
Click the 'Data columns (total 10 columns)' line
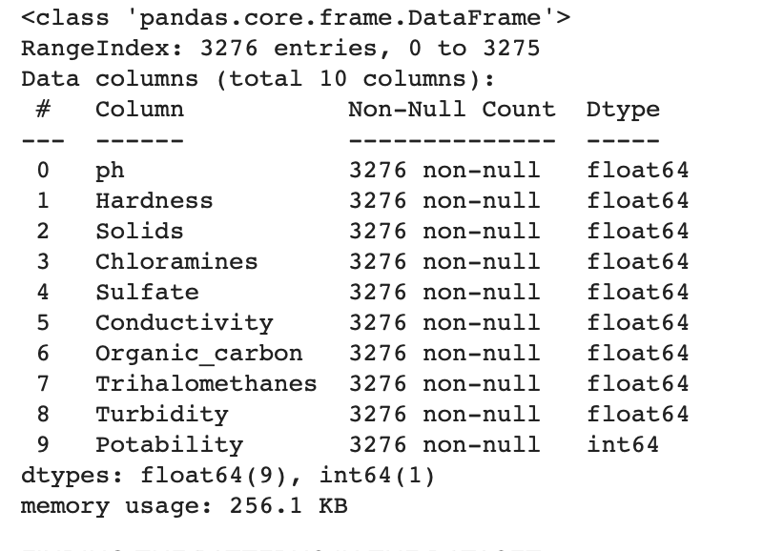pyautogui.click(x=258, y=78)
